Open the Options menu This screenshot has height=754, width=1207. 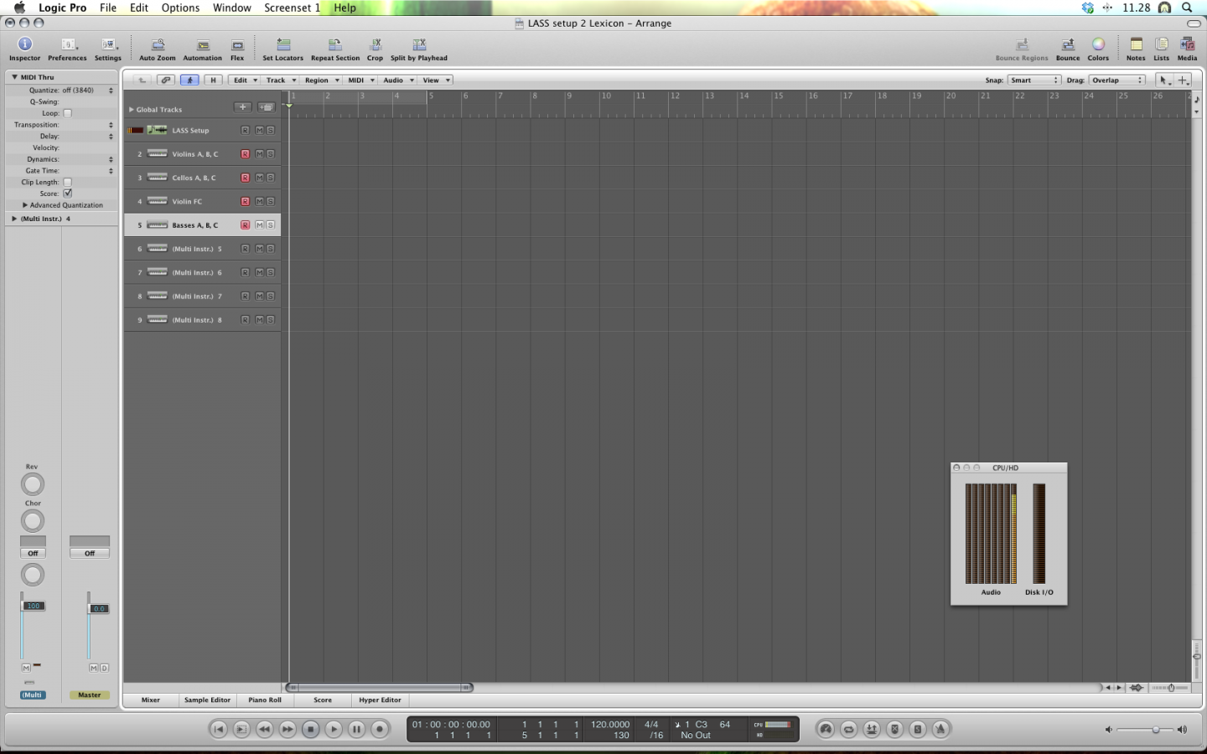point(180,8)
